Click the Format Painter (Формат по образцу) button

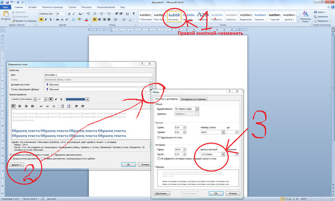point(24,21)
